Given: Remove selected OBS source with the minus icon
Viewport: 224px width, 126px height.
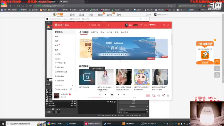Looking at the screenshot, I should [x=50, y=109].
